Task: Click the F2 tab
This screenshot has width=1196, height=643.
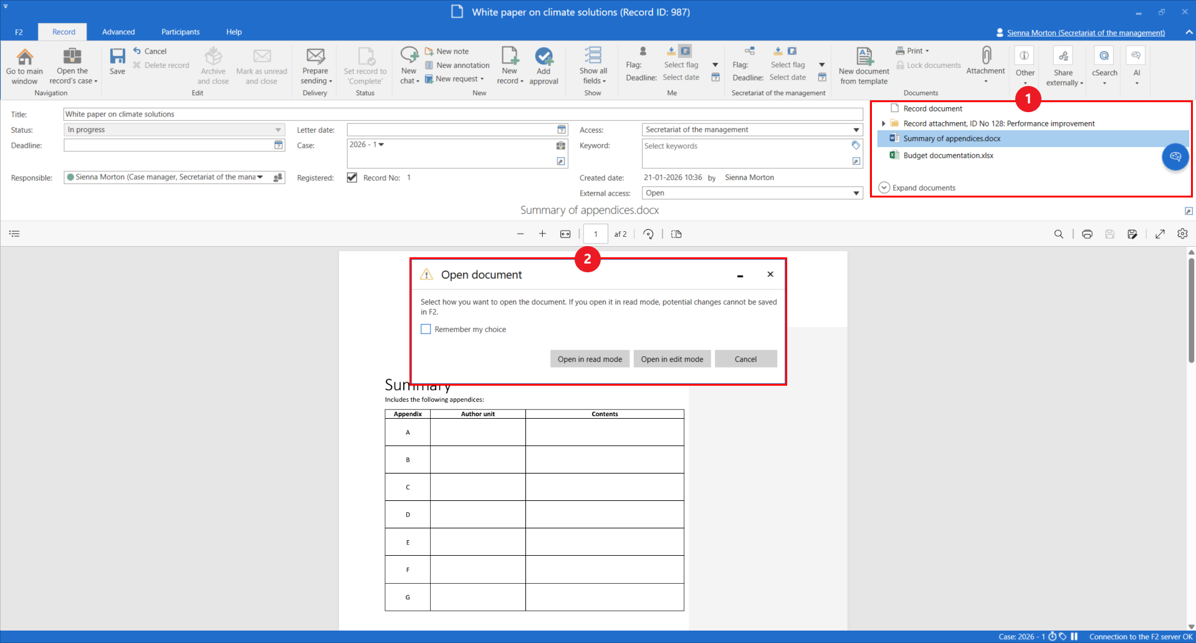Action: [19, 32]
